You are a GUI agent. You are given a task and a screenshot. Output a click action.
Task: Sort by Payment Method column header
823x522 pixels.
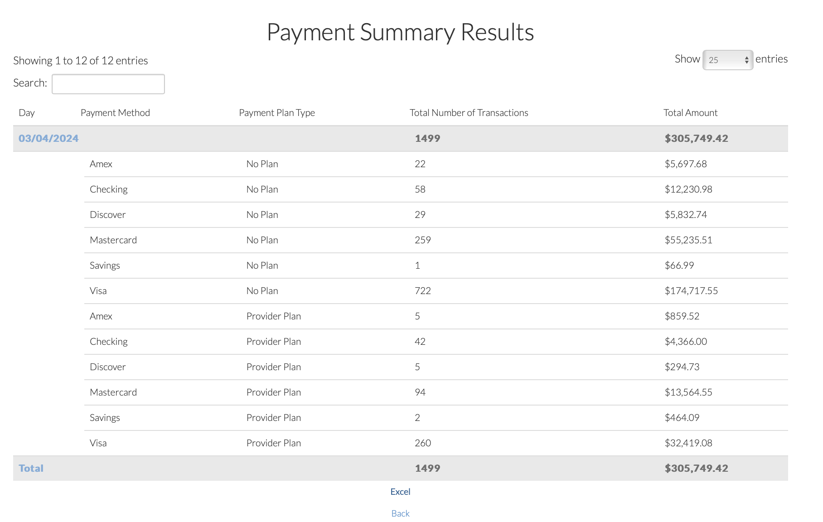(115, 113)
